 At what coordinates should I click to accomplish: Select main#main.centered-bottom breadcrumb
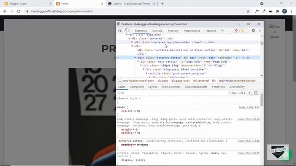pos(237,81)
